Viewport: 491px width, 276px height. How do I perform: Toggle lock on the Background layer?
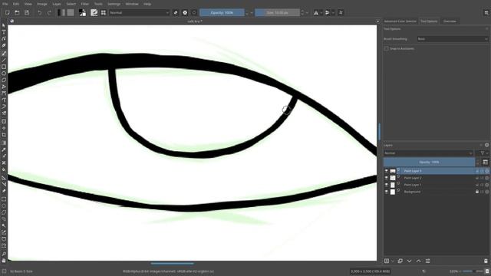pyautogui.click(x=477, y=192)
